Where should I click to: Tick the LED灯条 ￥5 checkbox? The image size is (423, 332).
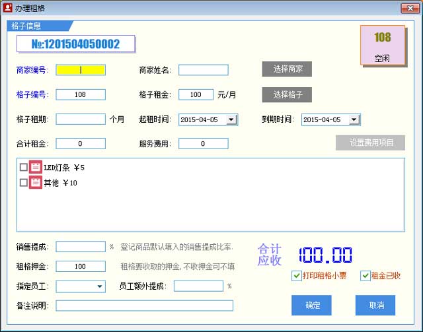(x=24, y=167)
